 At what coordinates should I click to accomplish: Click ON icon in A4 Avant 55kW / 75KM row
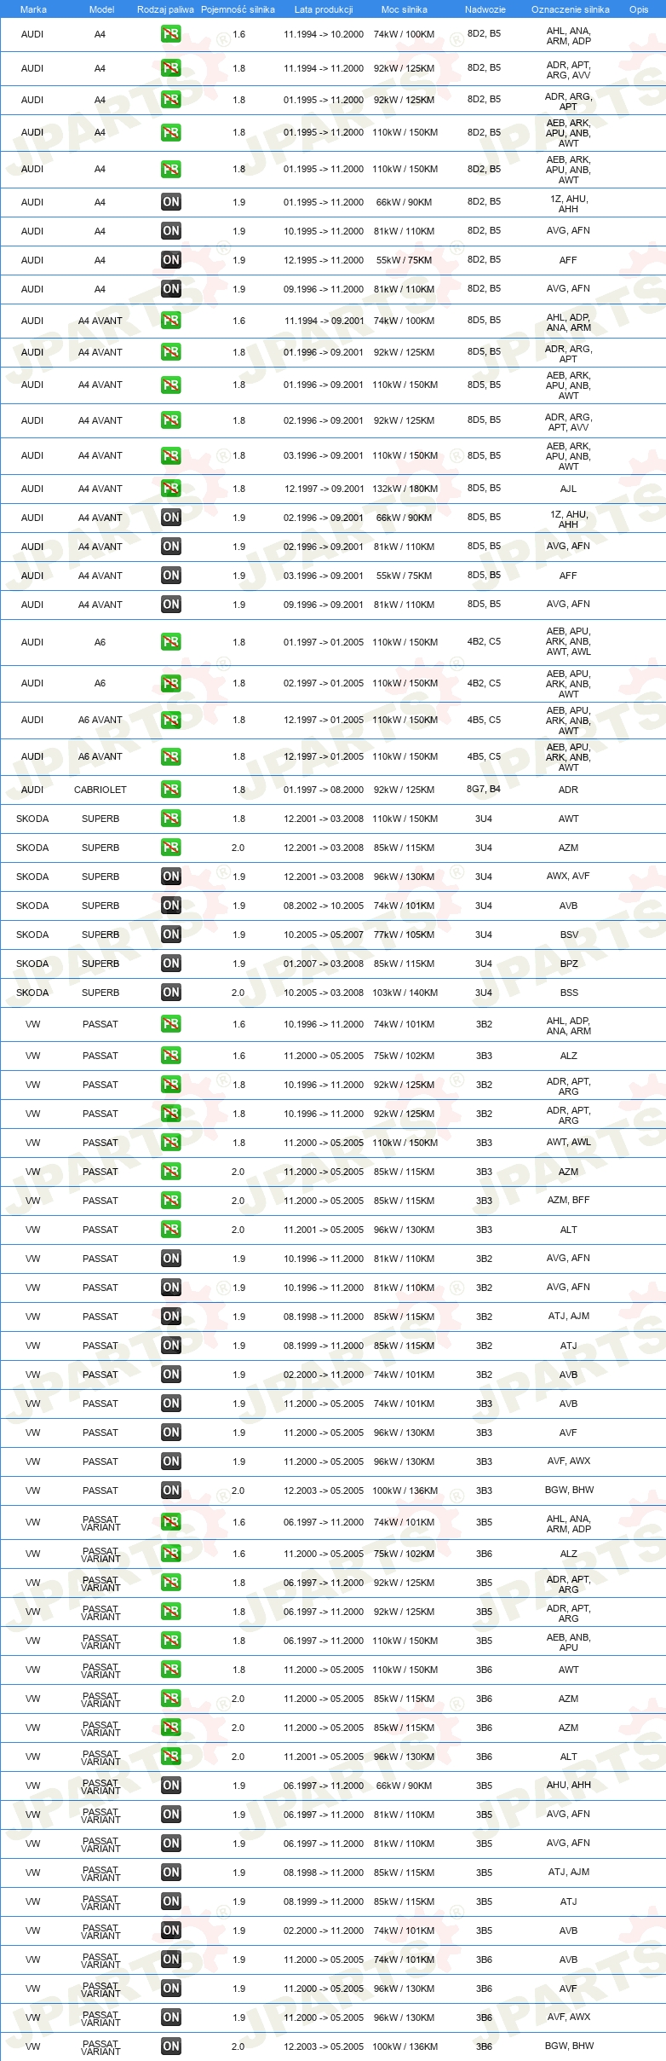click(171, 576)
